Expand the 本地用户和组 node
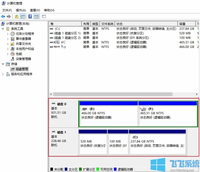 point(8,49)
